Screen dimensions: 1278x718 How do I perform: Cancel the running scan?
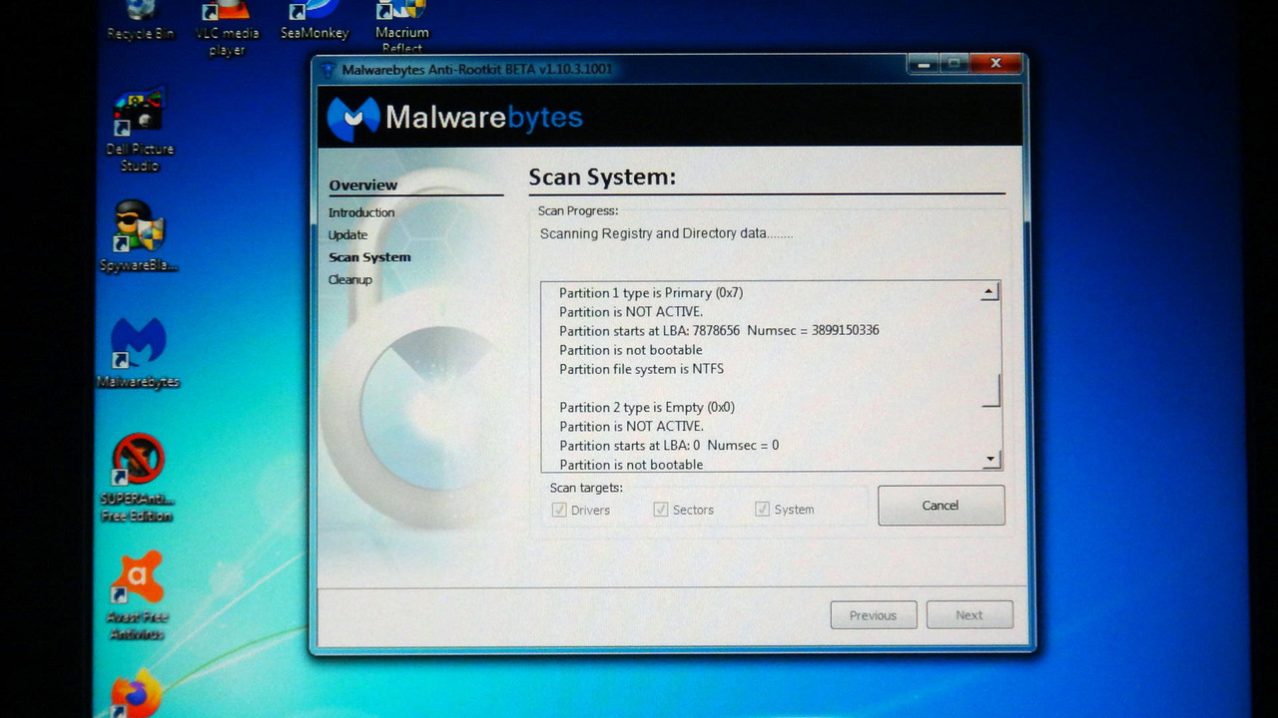tap(941, 506)
